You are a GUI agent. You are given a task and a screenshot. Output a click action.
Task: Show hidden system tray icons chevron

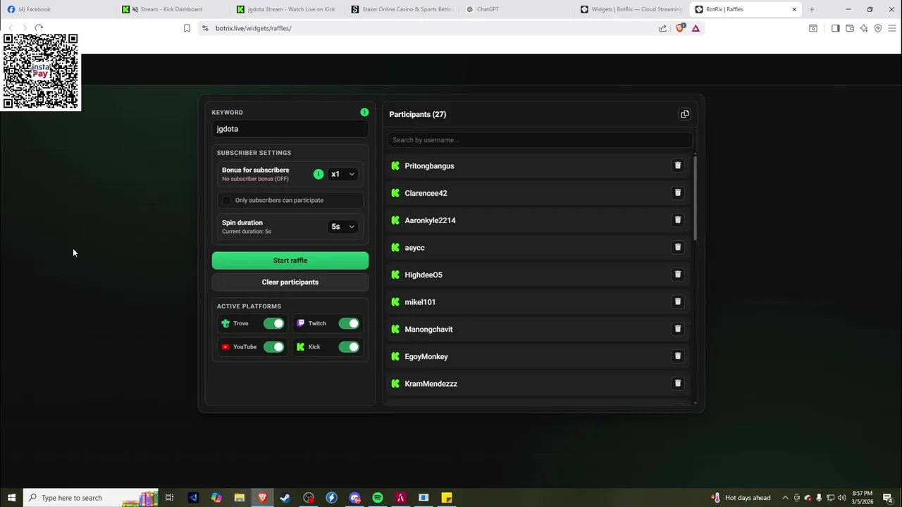tap(785, 498)
